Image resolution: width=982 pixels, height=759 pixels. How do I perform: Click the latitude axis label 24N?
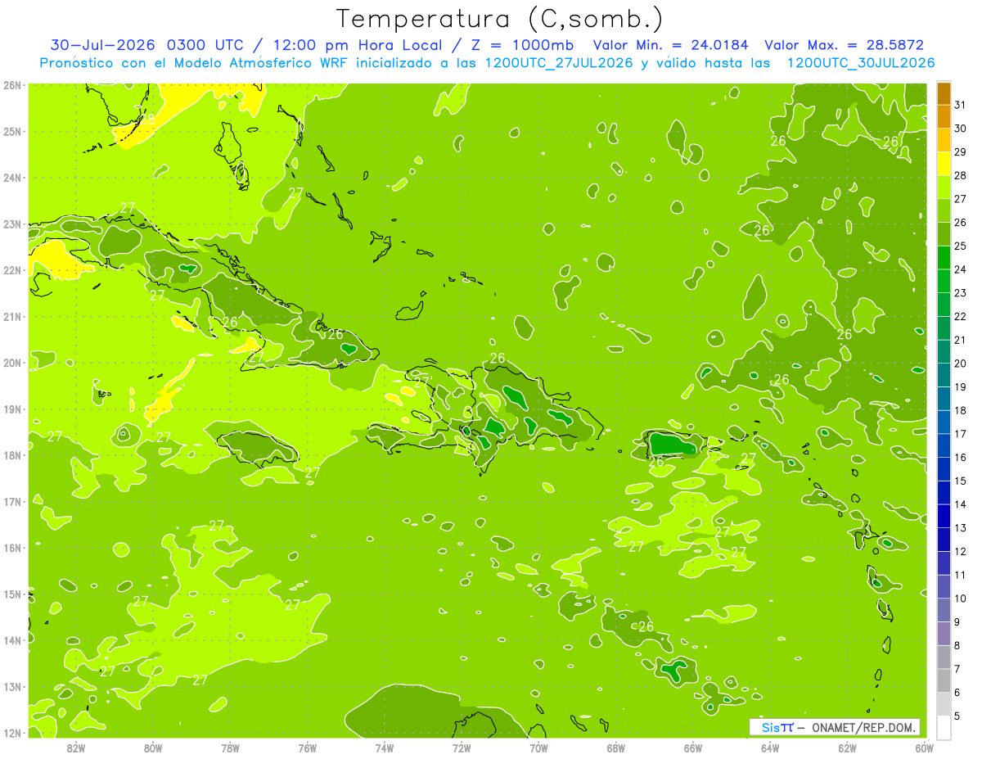pyautogui.click(x=12, y=178)
